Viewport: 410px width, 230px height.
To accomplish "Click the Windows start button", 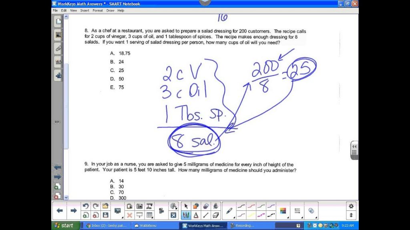I will 63,226.
